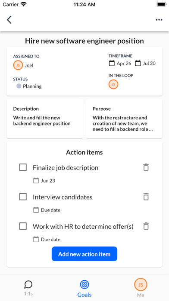This screenshot has width=169, height=301.
Task: Set due date for Interview candidates
Action: point(47,210)
